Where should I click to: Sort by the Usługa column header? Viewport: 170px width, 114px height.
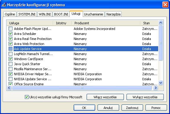[30, 23]
